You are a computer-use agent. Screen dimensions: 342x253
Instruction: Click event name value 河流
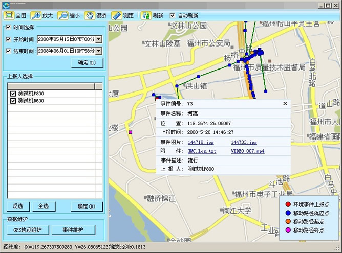pyautogui.click(x=193, y=113)
